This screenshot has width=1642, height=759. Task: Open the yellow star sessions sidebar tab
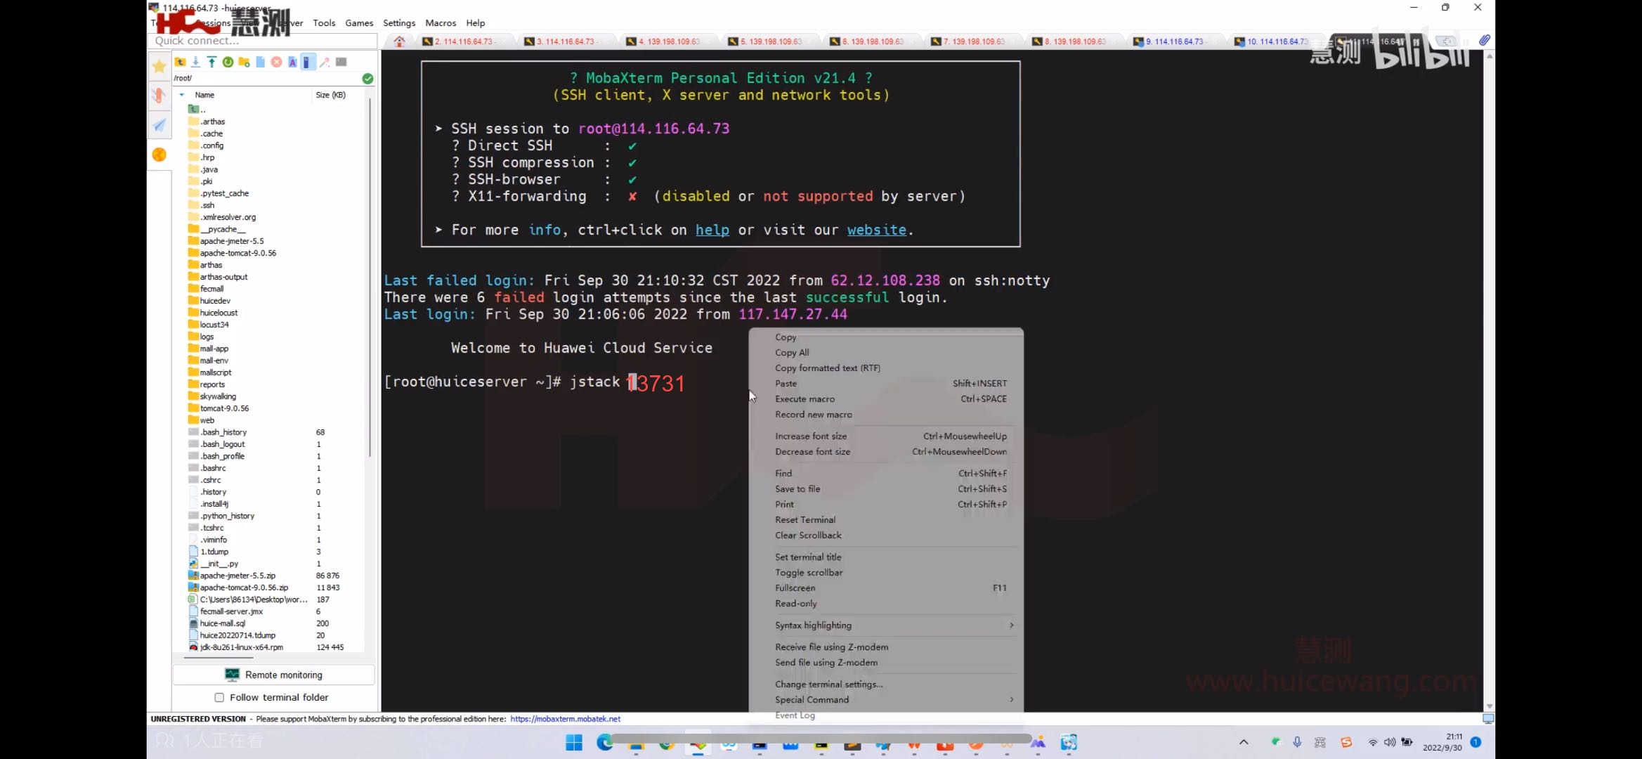pyautogui.click(x=159, y=66)
